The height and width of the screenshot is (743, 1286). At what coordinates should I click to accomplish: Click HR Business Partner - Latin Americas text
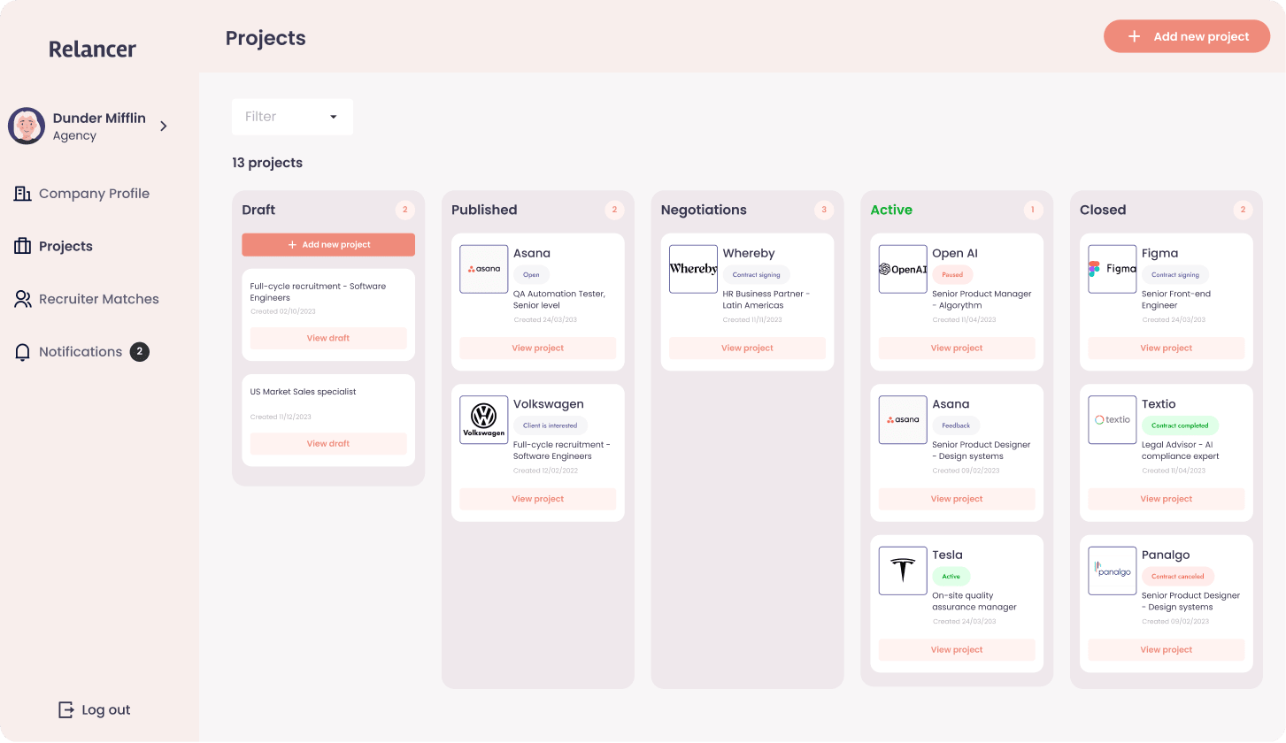click(766, 300)
